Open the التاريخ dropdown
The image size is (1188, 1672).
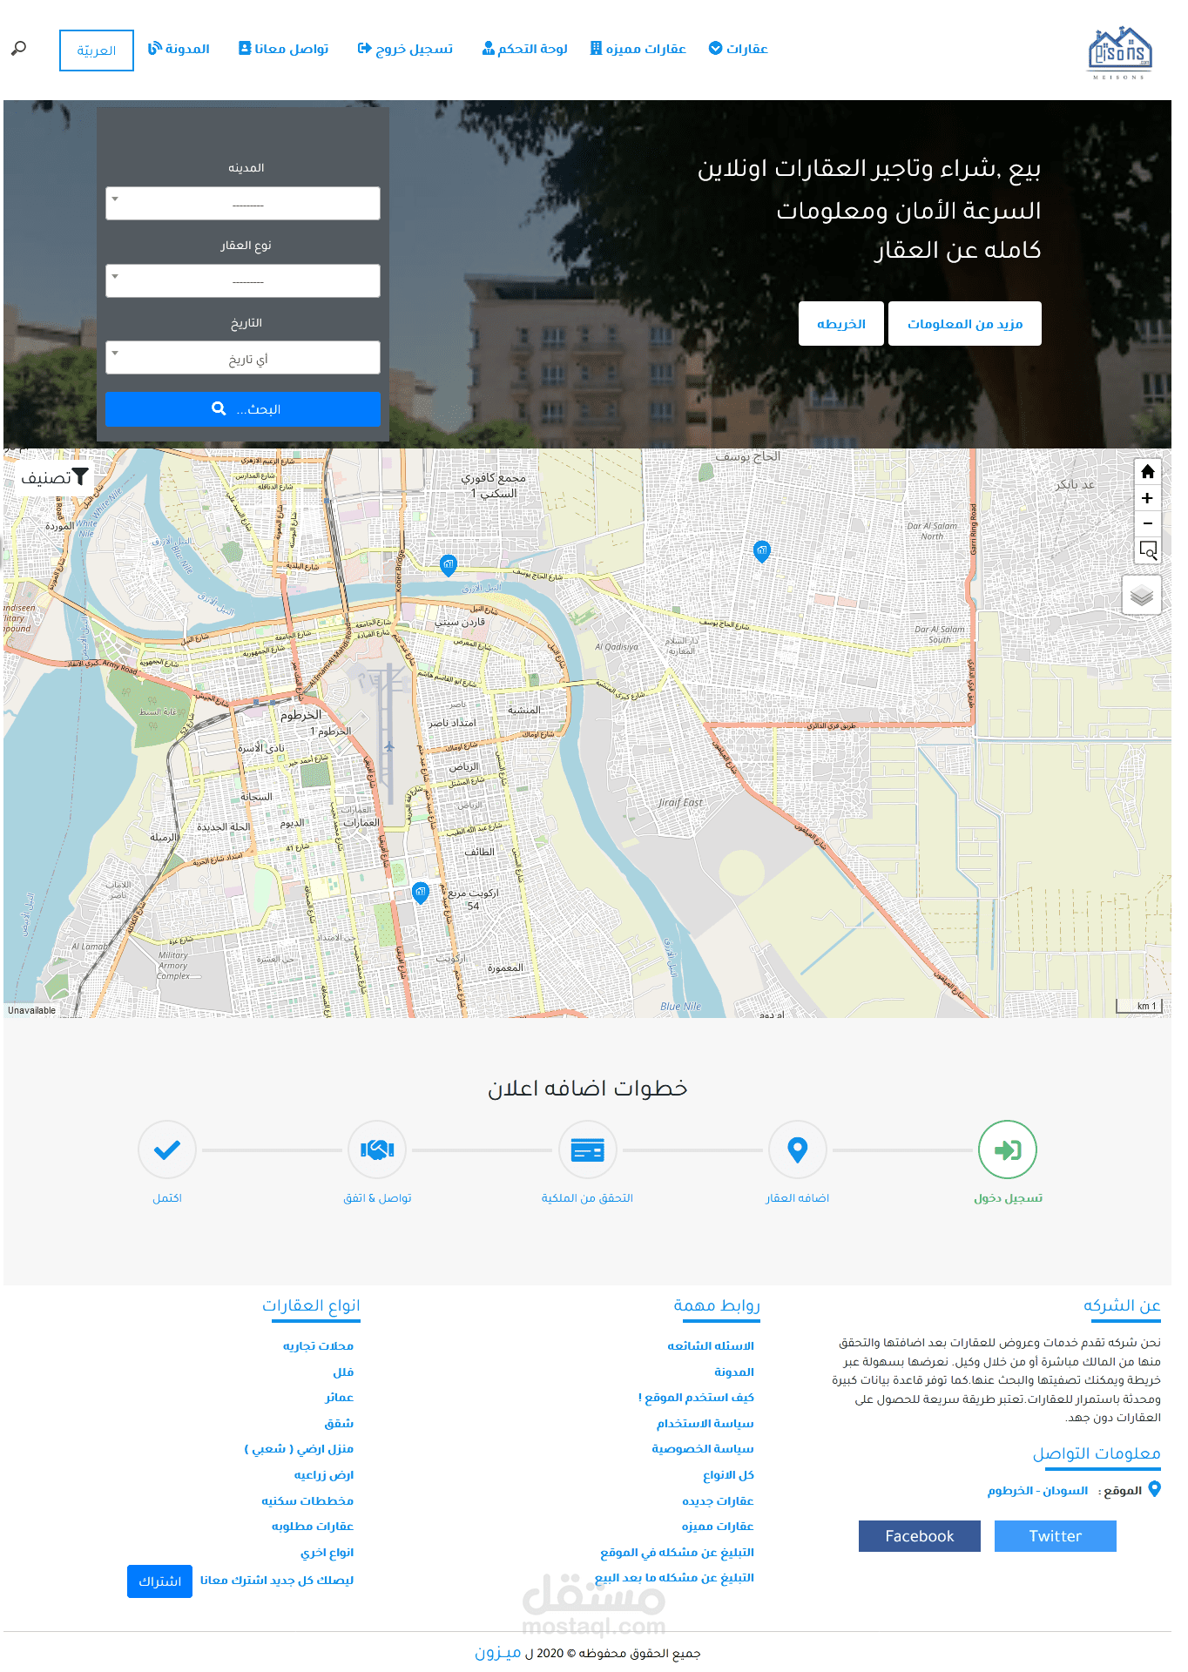pos(243,358)
